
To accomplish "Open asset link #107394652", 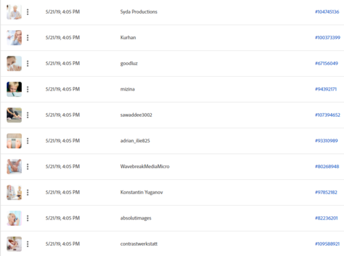I will [328, 115].
